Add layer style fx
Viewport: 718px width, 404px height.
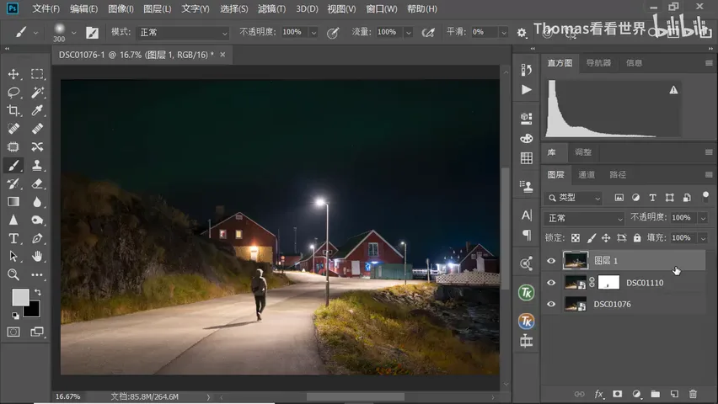pos(599,394)
